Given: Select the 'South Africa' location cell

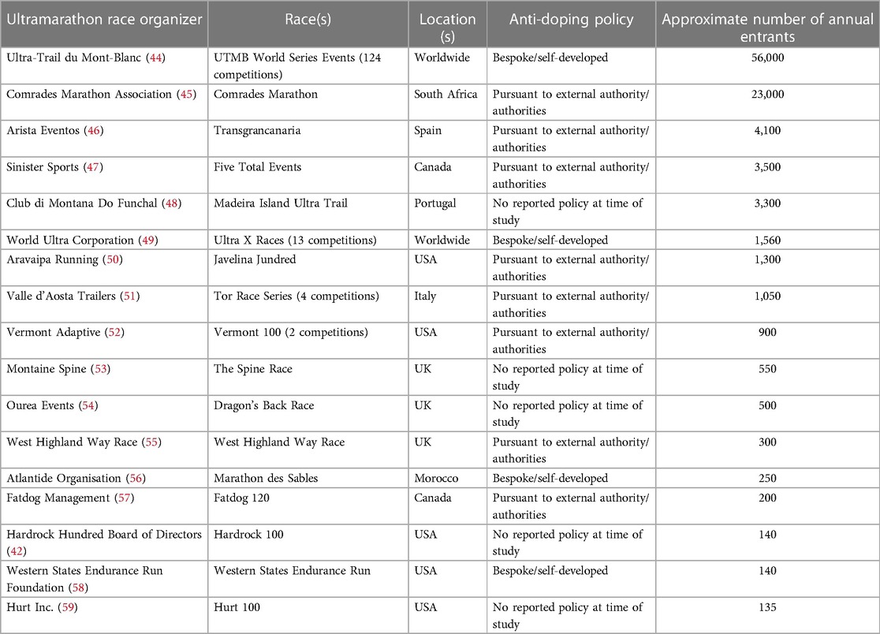Looking at the screenshot, I should click(448, 103).
